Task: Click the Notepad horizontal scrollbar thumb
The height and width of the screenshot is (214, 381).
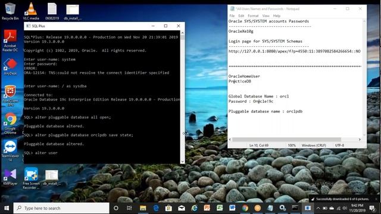Action: tap(287, 140)
